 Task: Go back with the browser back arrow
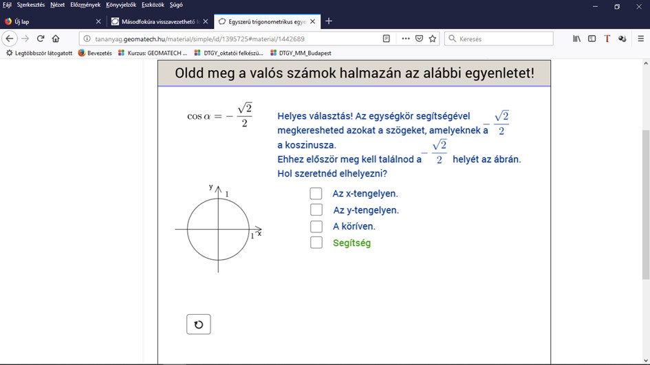9,38
